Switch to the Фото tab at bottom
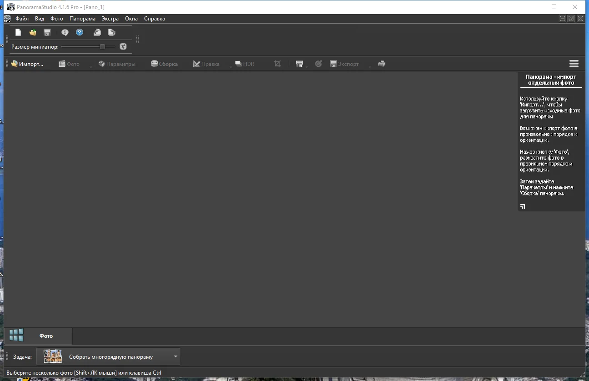Image resolution: width=589 pixels, height=381 pixels. [46, 336]
